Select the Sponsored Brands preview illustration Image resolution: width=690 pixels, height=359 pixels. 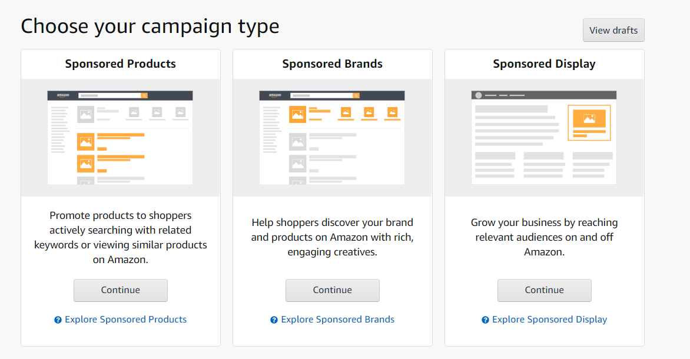332,138
